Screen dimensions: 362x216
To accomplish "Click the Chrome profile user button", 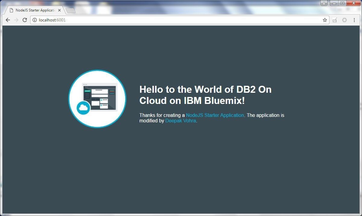I will (324, 3).
